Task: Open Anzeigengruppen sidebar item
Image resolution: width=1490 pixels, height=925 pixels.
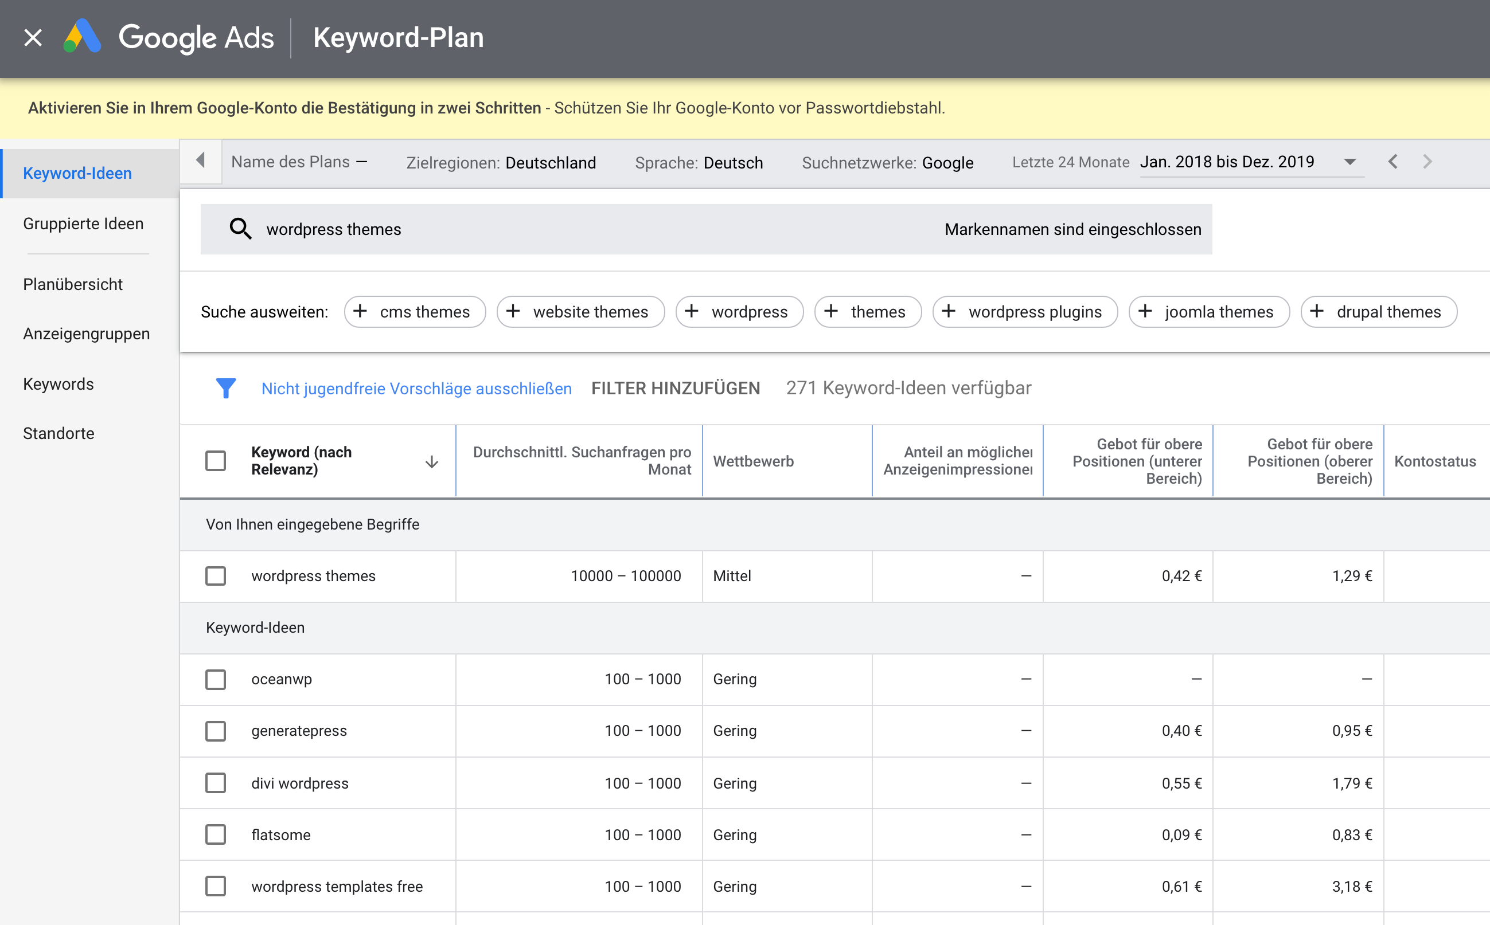Action: (x=87, y=334)
